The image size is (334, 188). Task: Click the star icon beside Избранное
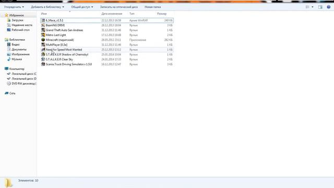coord(6,15)
